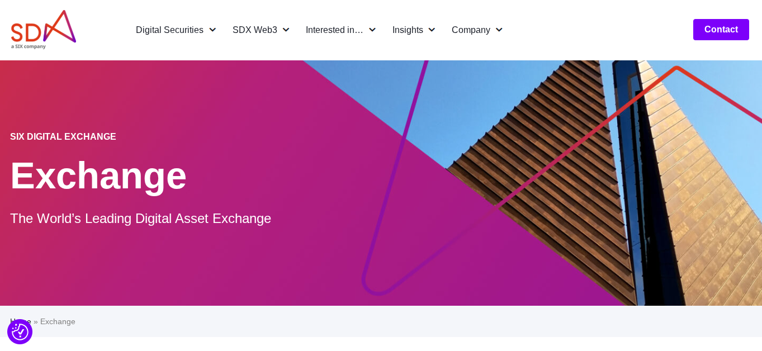Click the 'a SIX company' text under logo

pos(29,46)
